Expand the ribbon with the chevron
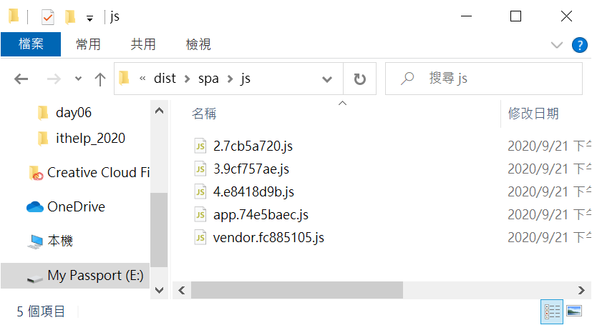592x325 pixels. [556, 45]
